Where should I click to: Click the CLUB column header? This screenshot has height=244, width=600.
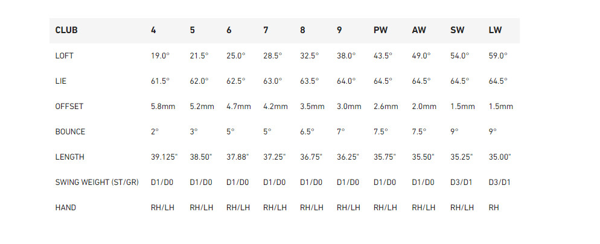tap(66, 30)
